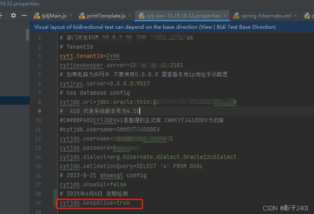Place cursor in the '# 410' version comment
The height and width of the screenshot is (214, 314).
point(100,111)
